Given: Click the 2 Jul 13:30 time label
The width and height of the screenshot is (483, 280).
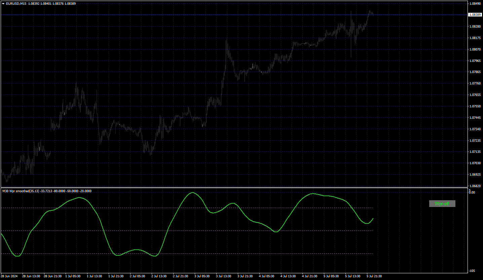Looking at the screenshot, I should [159, 276].
